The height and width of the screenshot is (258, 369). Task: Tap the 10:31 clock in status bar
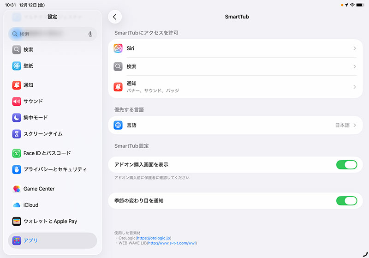coord(10,5)
